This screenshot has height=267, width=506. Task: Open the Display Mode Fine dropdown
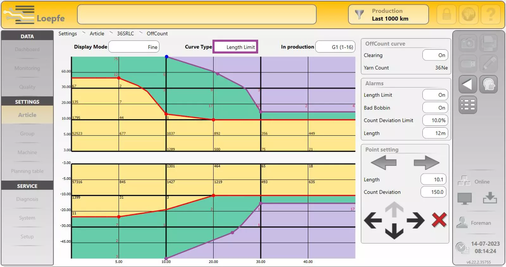[x=134, y=47]
